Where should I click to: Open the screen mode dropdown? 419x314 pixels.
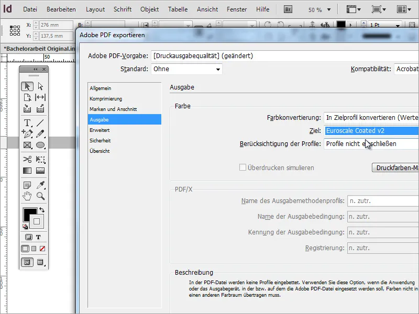tap(379, 9)
